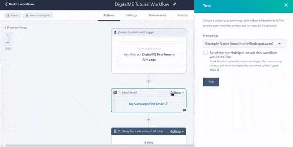Click the Test button
Viewport: 293px width, 147px height.
[x=211, y=82]
